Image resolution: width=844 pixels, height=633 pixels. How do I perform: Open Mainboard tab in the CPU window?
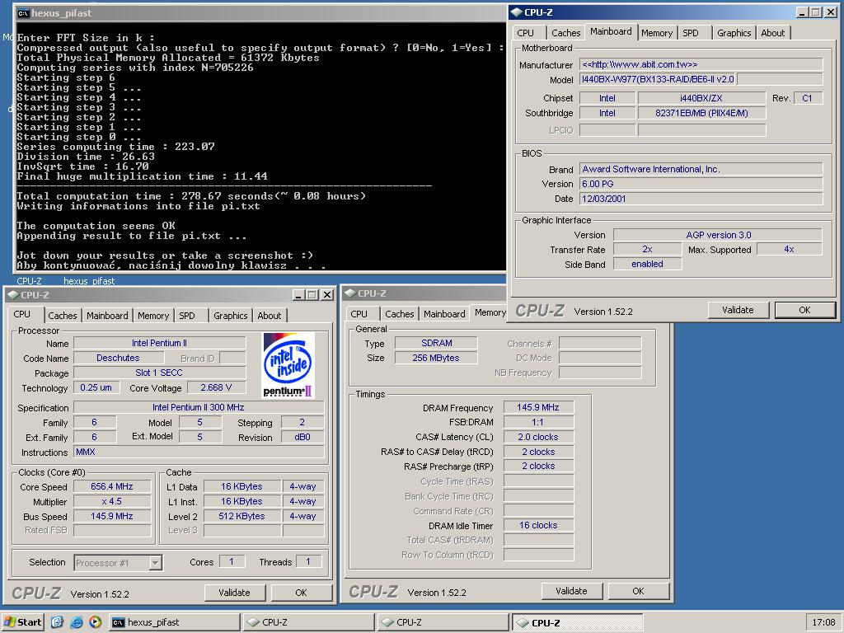[107, 316]
